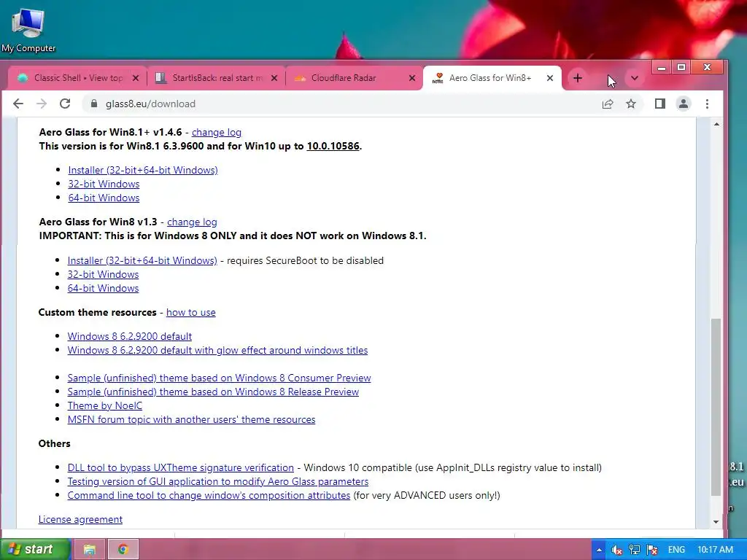Close the Aero Glass for Win8+ tab
747x560 pixels.
click(550, 78)
